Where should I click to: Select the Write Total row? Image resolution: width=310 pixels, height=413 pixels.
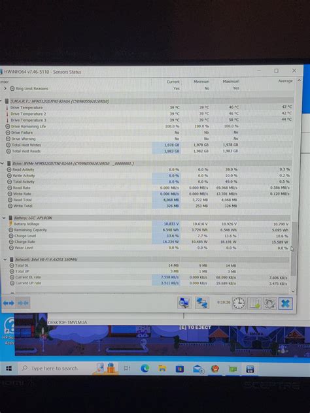[x=149, y=206]
